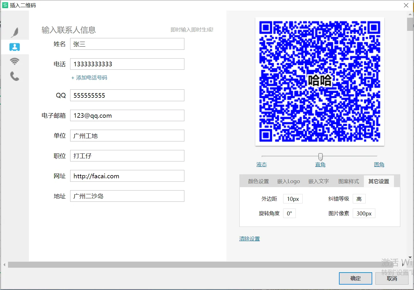The height and width of the screenshot is (290, 414).
Task: Click the vertical scrollbar up arrow
Action: 410,14
